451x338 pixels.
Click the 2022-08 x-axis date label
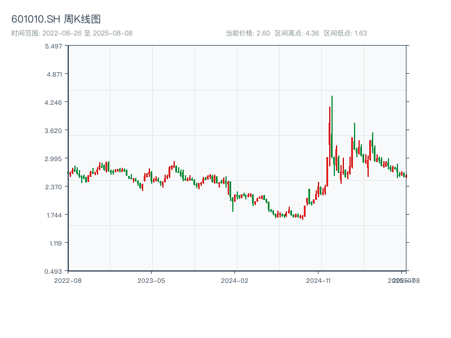[x=68, y=280]
